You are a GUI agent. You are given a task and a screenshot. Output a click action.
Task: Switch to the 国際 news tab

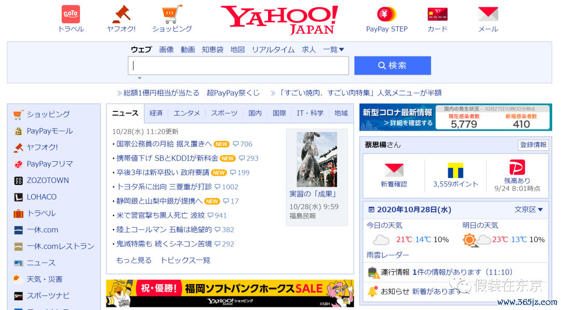pos(279,113)
